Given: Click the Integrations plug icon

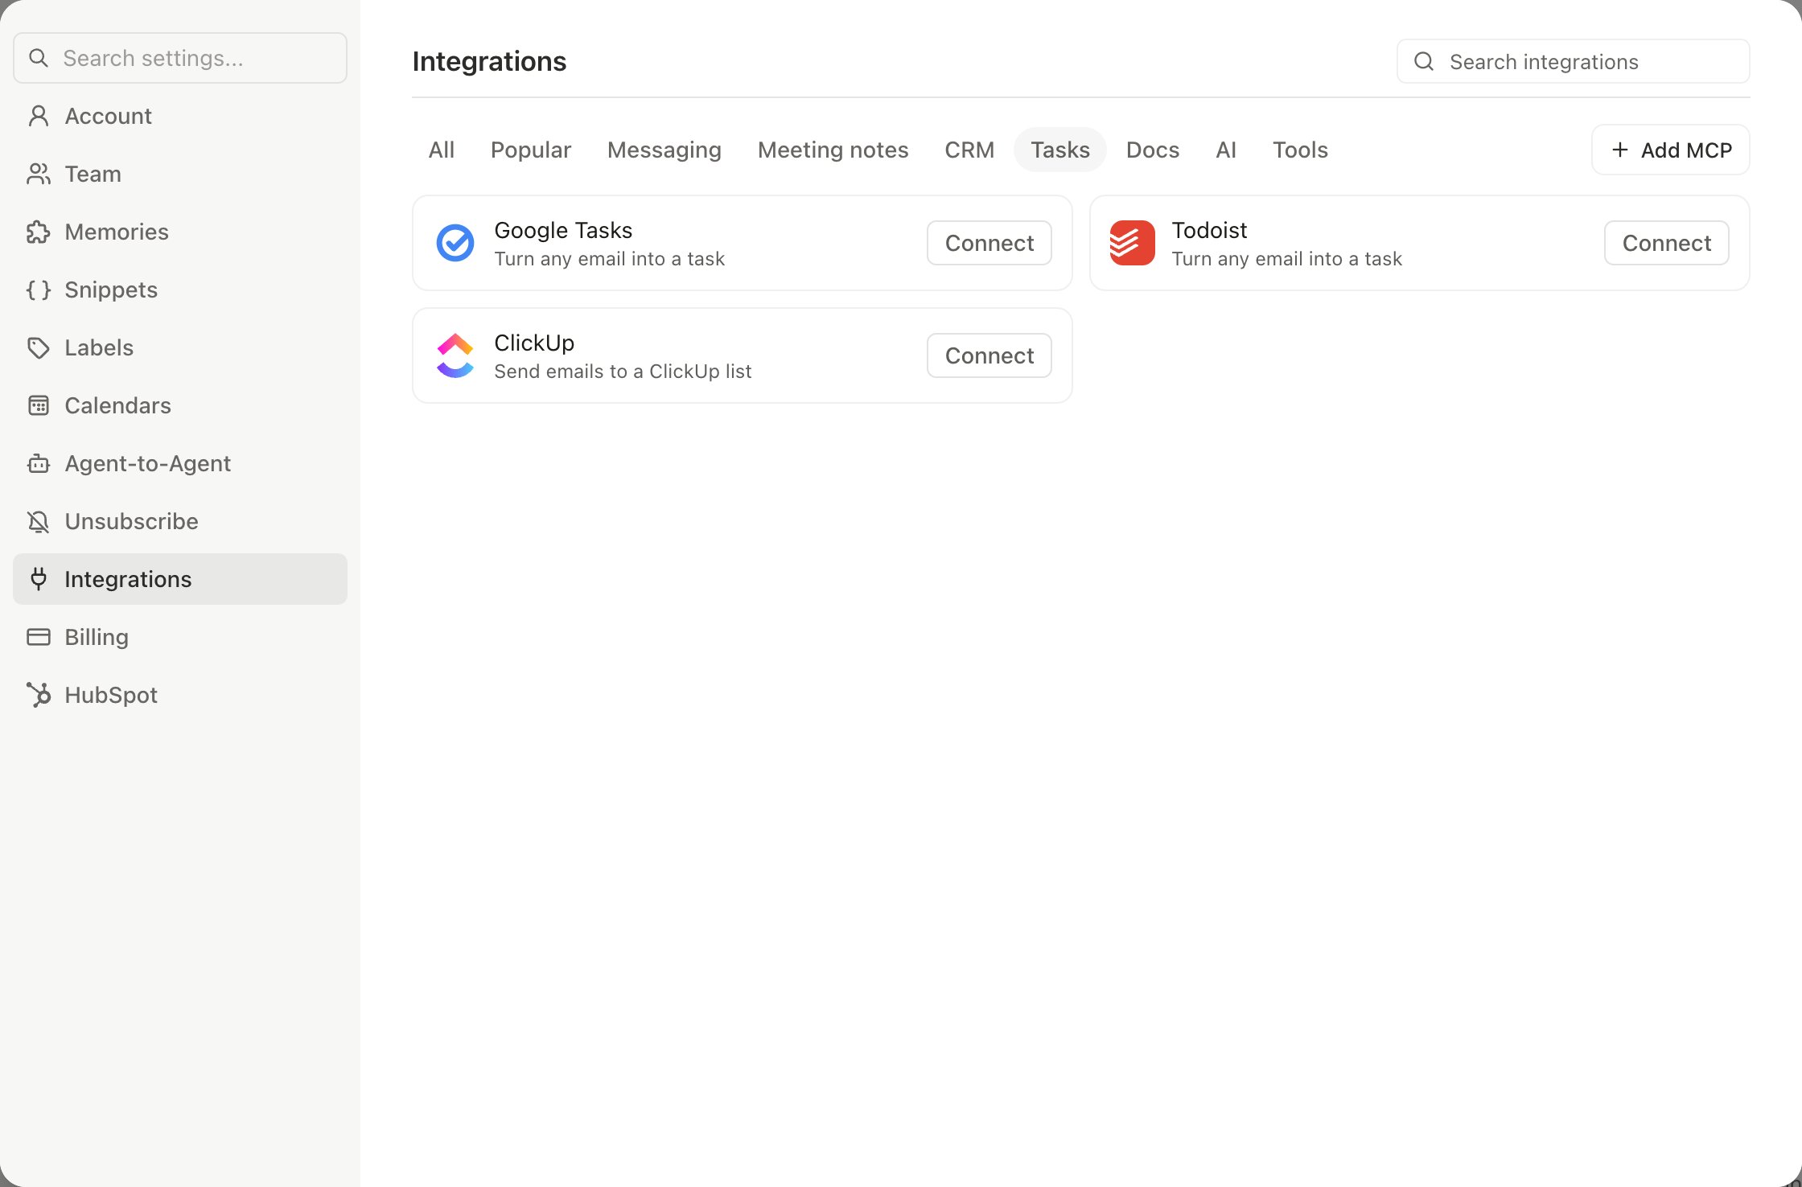Looking at the screenshot, I should pyautogui.click(x=38, y=579).
